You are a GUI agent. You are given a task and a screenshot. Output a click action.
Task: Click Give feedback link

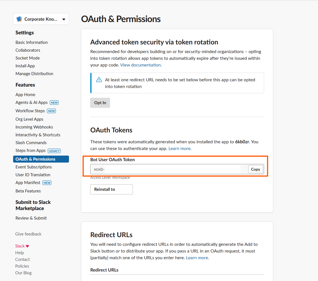[x=28, y=234]
